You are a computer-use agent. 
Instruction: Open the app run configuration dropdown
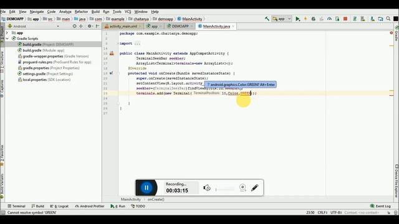coord(281,19)
